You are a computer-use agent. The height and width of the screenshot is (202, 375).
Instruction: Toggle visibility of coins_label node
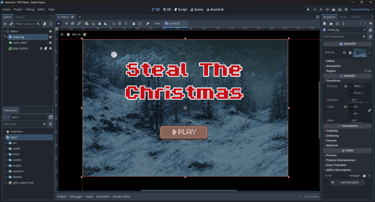point(51,43)
